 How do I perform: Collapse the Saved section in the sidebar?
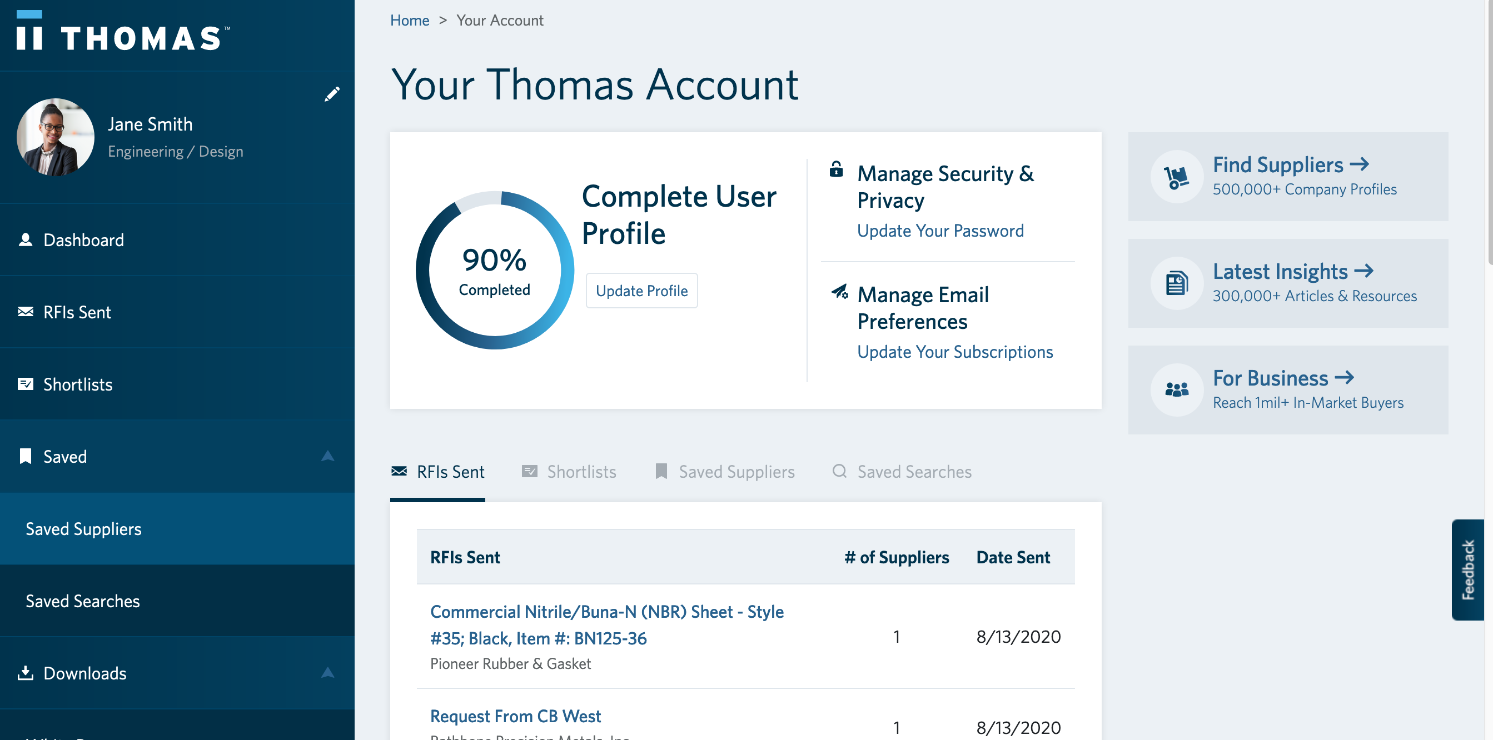click(328, 456)
